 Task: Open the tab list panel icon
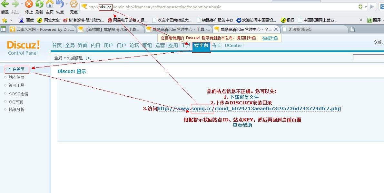4,29
